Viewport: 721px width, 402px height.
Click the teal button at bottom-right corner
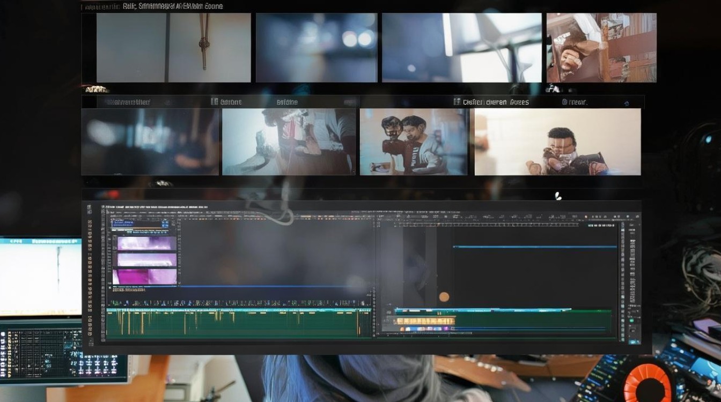point(634,341)
